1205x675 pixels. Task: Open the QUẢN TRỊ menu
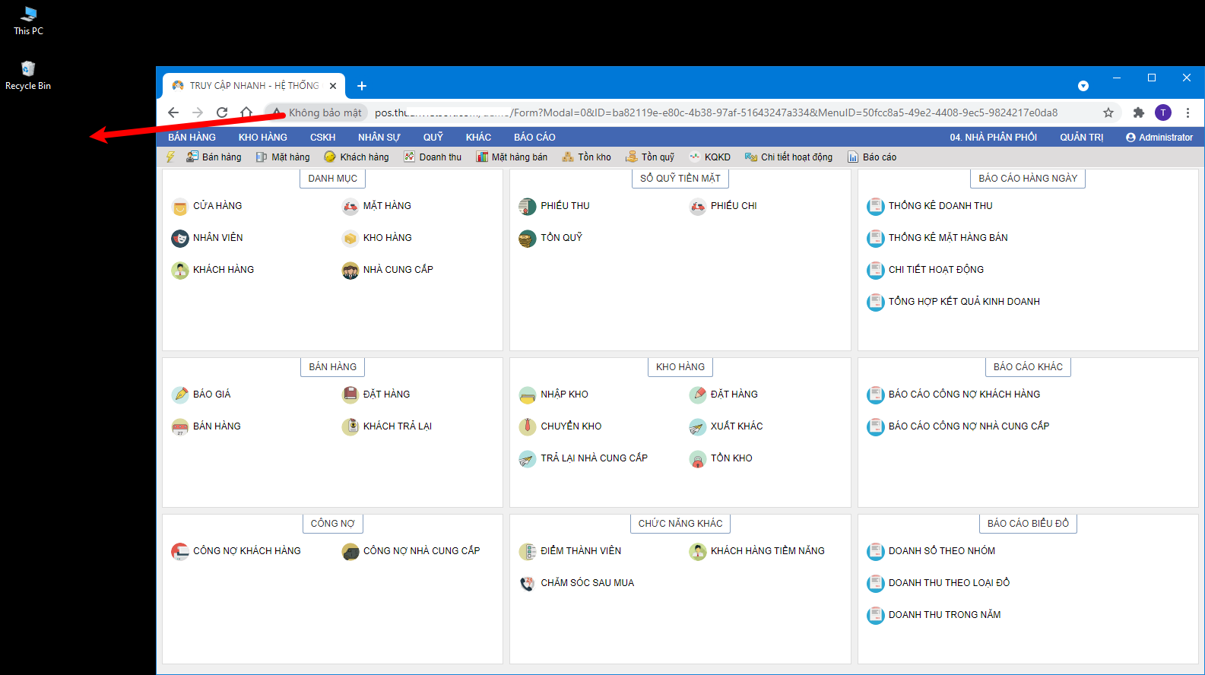point(1082,138)
